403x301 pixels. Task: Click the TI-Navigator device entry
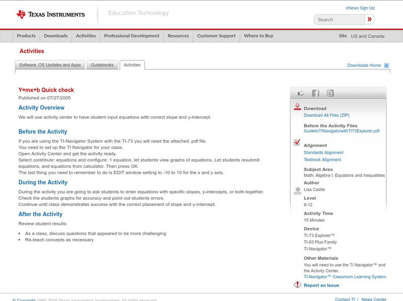(x=317, y=249)
